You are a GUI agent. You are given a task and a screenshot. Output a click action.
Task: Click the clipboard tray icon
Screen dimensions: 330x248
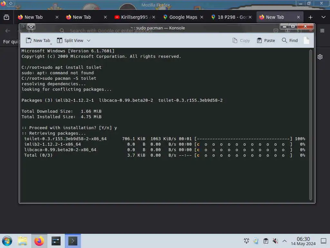point(266,241)
